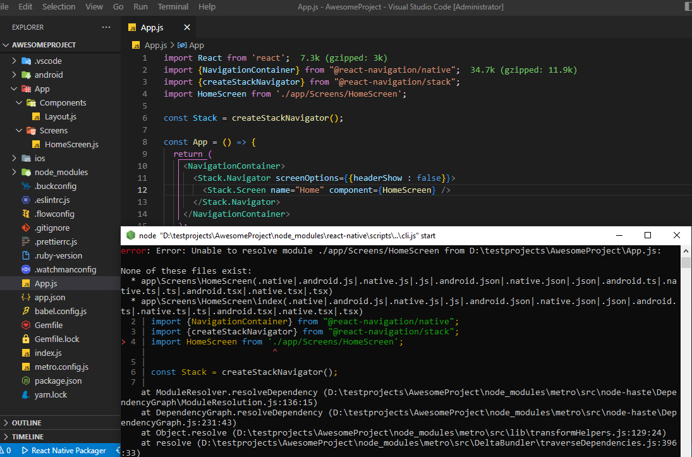Image resolution: width=692 pixels, height=457 pixels.
Task: Click the node terminal scrollbar thumb
Action: coord(686,263)
